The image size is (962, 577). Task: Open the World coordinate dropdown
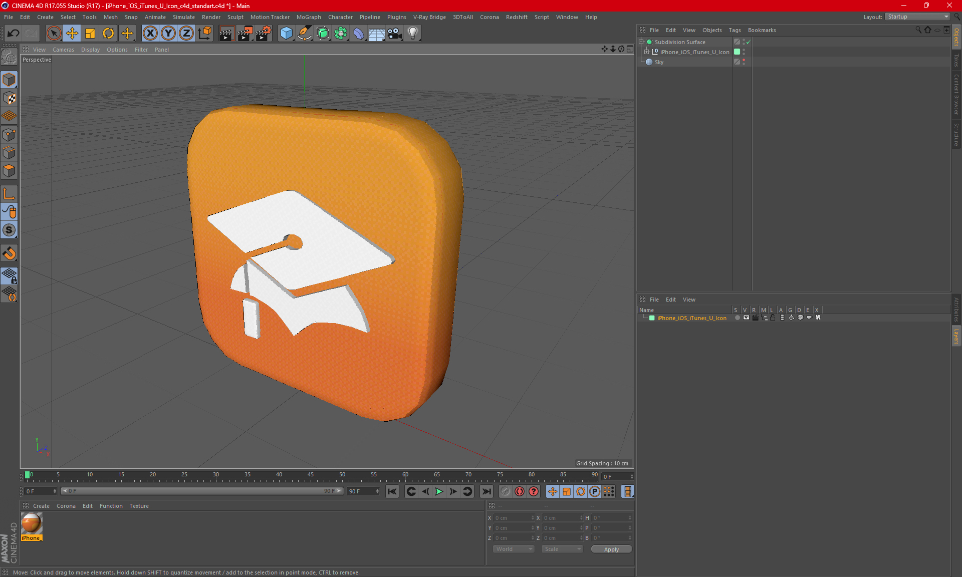tap(514, 549)
